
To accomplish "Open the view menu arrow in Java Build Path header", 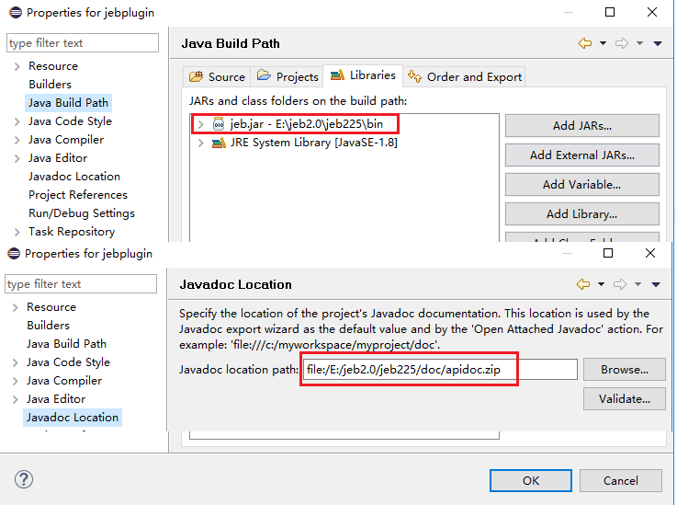I will pyautogui.click(x=658, y=43).
